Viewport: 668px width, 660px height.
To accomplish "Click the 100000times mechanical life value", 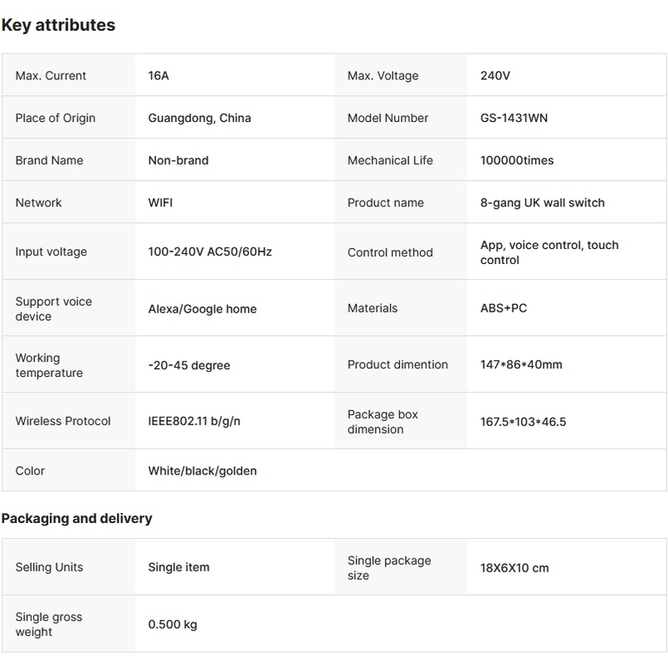I will (517, 160).
